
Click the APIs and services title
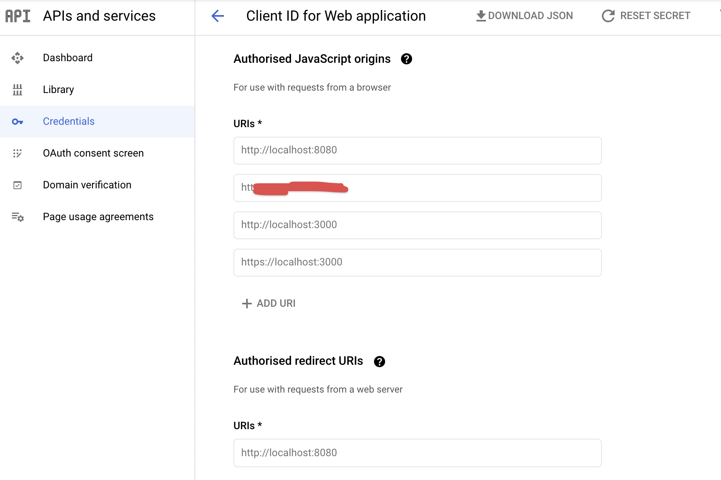click(99, 16)
